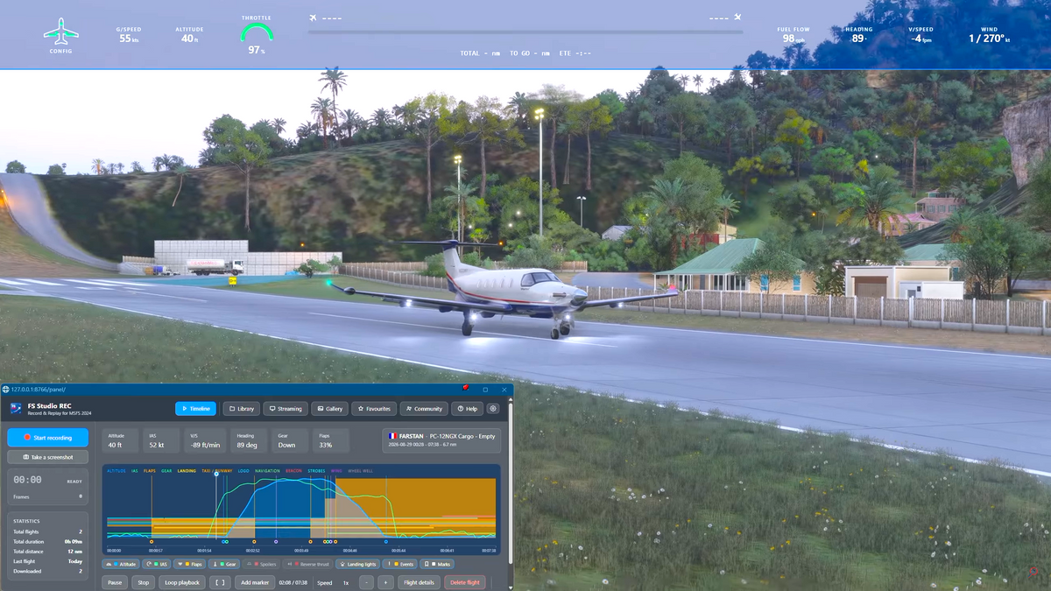
Task: Click the Gear Down readout
Action: click(290, 440)
